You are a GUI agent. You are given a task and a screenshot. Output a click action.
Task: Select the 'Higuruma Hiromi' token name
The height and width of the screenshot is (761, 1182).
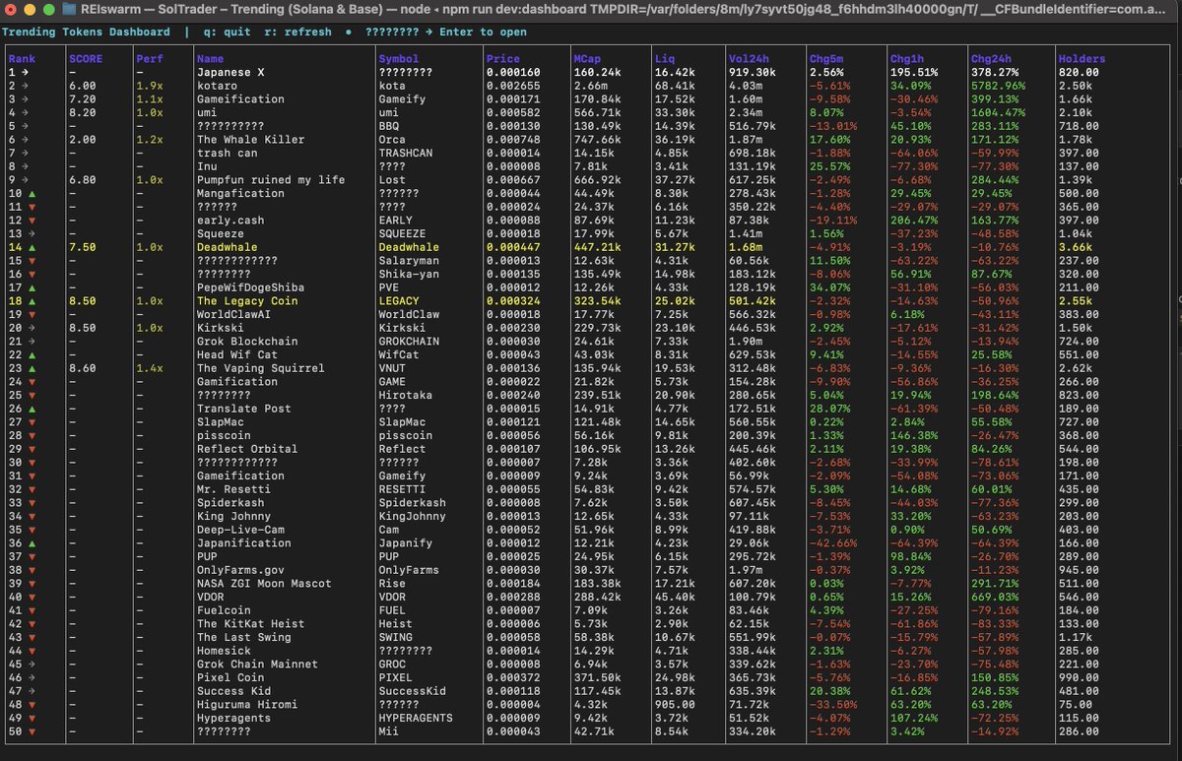point(247,705)
